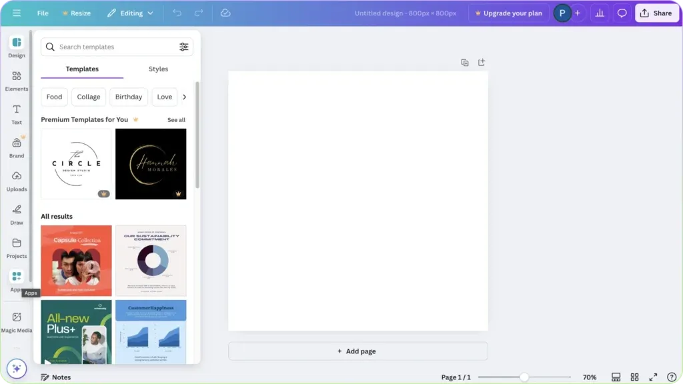Switch to the Styles tab

(158, 69)
